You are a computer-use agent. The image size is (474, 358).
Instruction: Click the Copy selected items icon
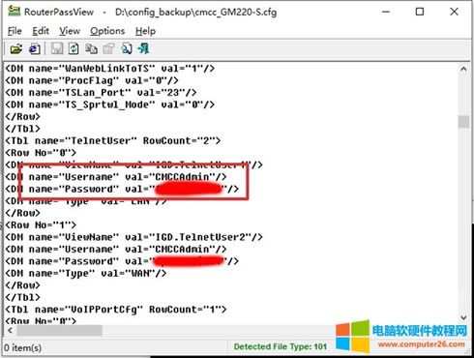click(x=91, y=49)
